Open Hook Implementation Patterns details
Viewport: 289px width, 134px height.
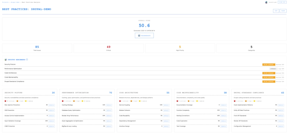pos(281,105)
